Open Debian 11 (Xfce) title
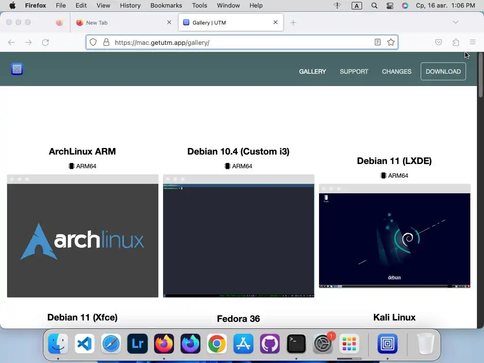The height and width of the screenshot is (363, 484). click(x=82, y=317)
